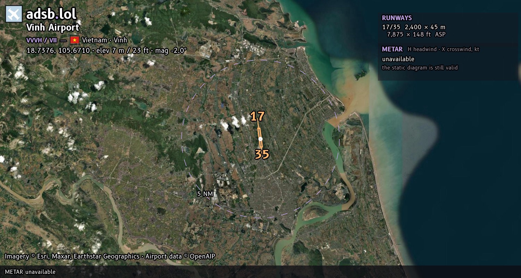
Task: Click the RUNWAYS panel heading
Action: point(397,18)
